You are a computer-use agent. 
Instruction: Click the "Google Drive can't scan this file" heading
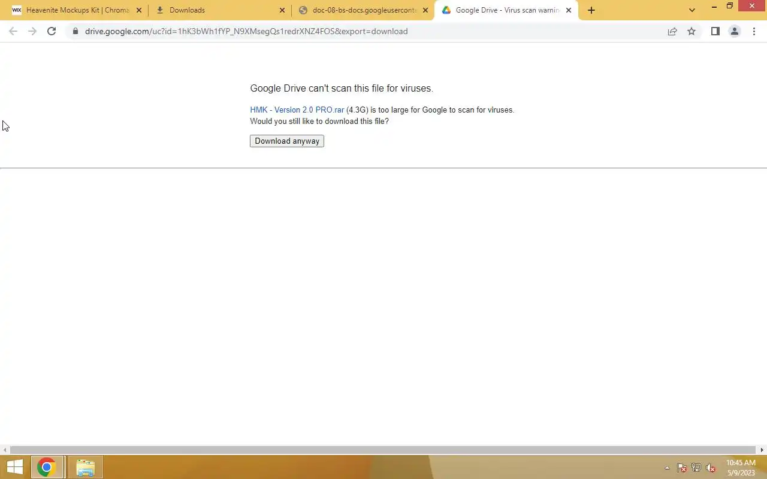pyautogui.click(x=342, y=89)
